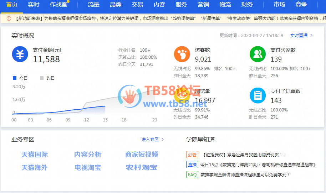
Task: Open the 天猫国际 business zone
Action: tap(35, 155)
